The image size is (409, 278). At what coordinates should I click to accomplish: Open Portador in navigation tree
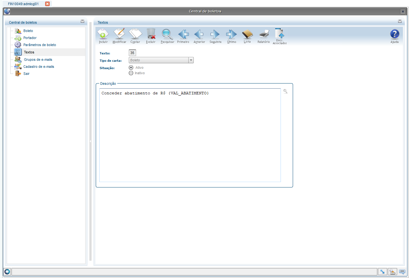(x=30, y=38)
